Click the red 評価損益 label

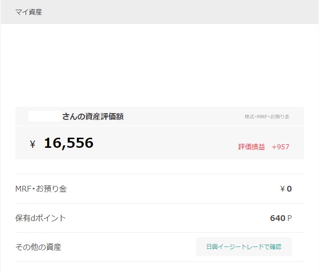click(x=251, y=147)
